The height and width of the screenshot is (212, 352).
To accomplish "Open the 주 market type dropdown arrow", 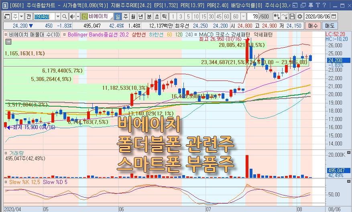I will (x=22, y=16).
